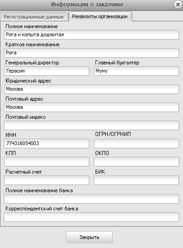Switch to Регистрационные данные tab
The width and height of the screenshot is (183, 248).
coord(34,17)
